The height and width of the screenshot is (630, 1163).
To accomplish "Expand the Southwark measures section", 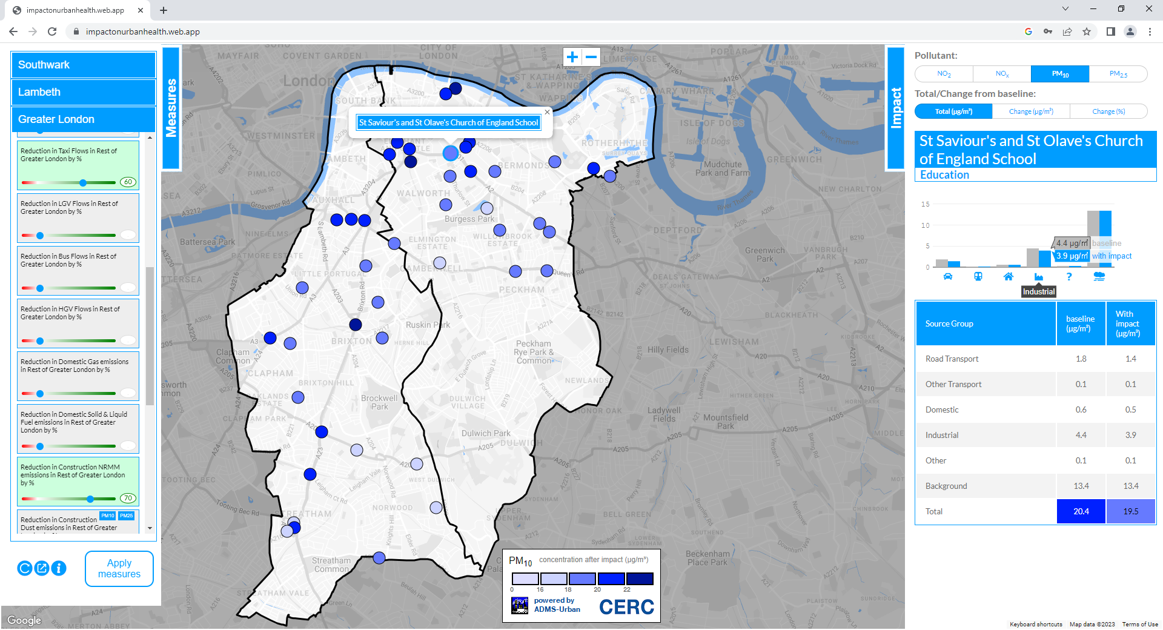I will (x=84, y=65).
